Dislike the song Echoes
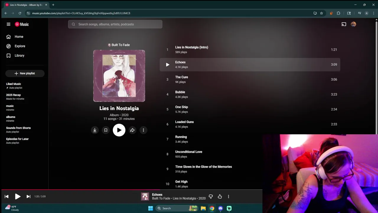This screenshot has width=378, height=213. tap(211, 196)
